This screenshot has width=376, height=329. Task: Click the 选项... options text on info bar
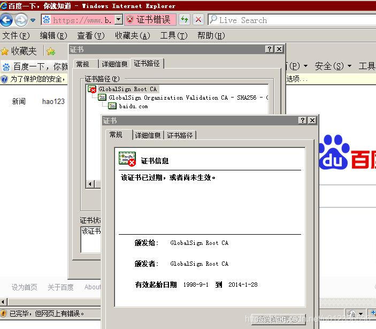coord(297,79)
